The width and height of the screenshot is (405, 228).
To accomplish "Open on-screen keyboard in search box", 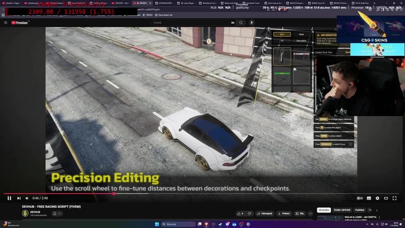I will click(233, 22).
